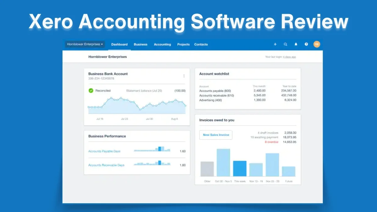The width and height of the screenshot is (377, 212).
Task: Open the search icon
Action: 286,44
